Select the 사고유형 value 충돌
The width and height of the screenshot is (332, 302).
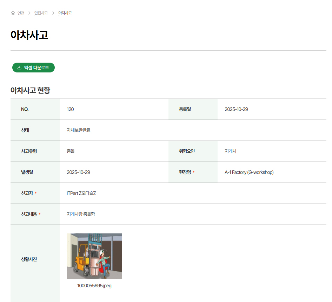(71, 151)
